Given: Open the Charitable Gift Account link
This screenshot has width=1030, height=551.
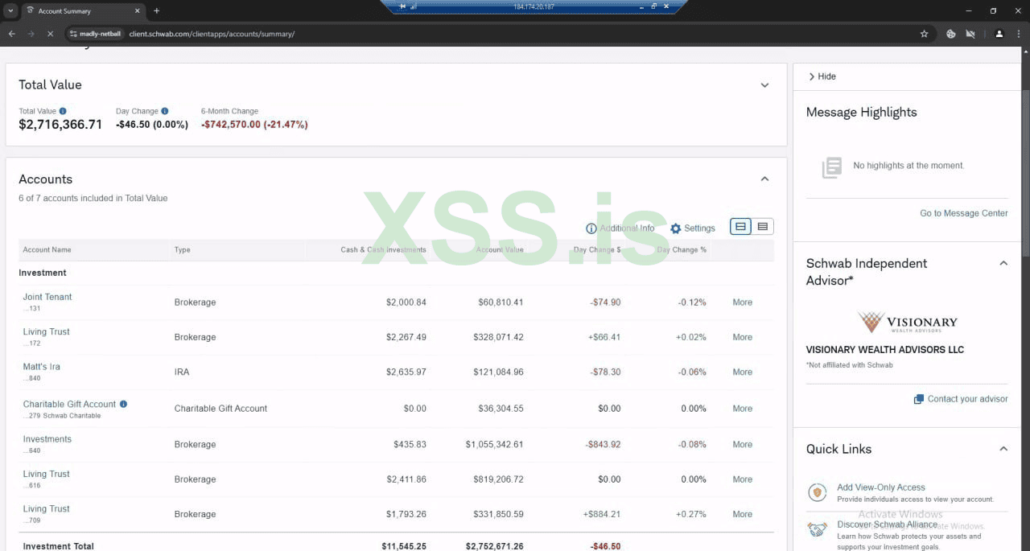Looking at the screenshot, I should [x=69, y=404].
